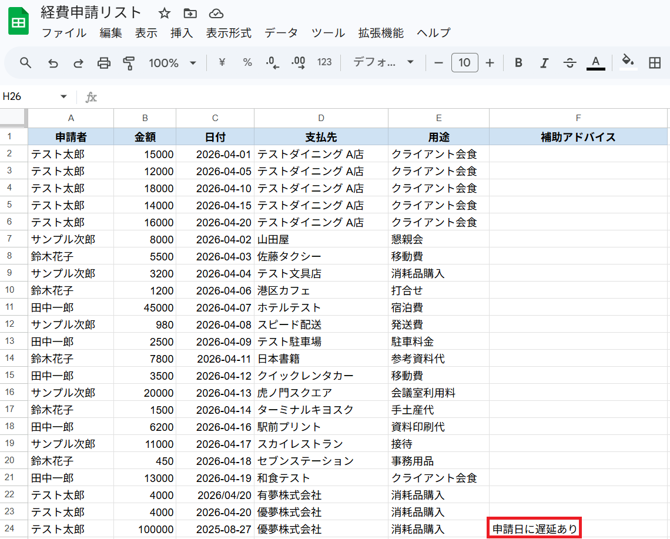Image resolution: width=670 pixels, height=539 pixels.
Task: Open Google Sheets home icon
Action: tap(18, 21)
